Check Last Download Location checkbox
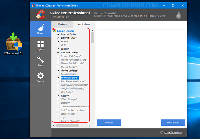 pyautogui.click(x=58, y=110)
